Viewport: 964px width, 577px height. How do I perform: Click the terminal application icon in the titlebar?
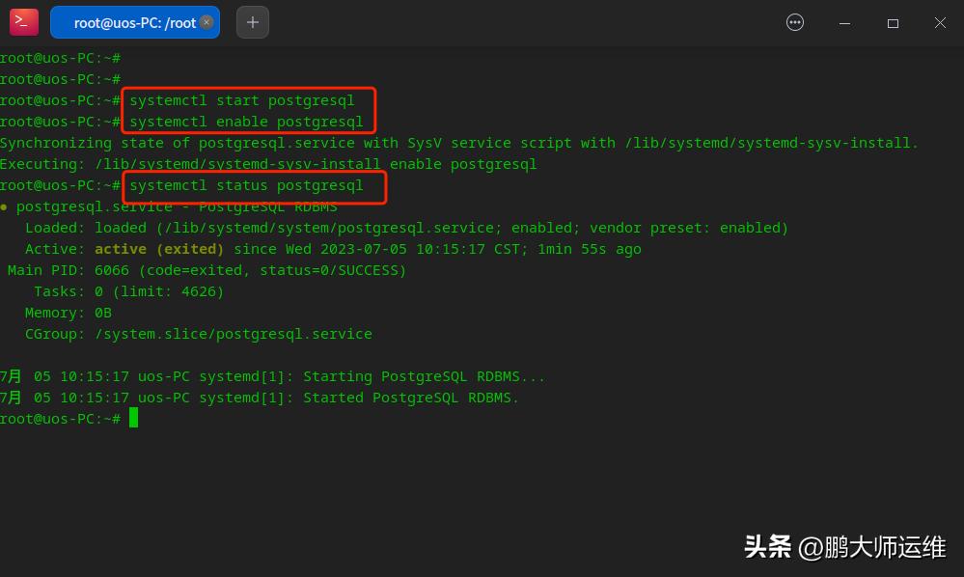pyautogui.click(x=23, y=21)
